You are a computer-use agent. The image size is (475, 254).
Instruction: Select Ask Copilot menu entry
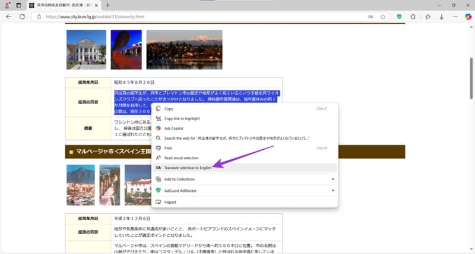245,128
